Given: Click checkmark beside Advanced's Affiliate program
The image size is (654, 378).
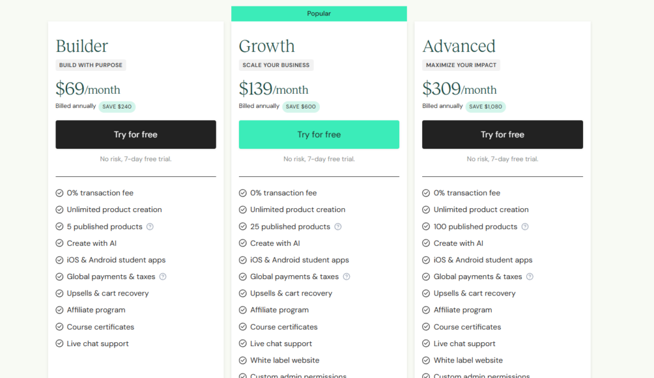Looking at the screenshot, I should click(x=426, y=310).
